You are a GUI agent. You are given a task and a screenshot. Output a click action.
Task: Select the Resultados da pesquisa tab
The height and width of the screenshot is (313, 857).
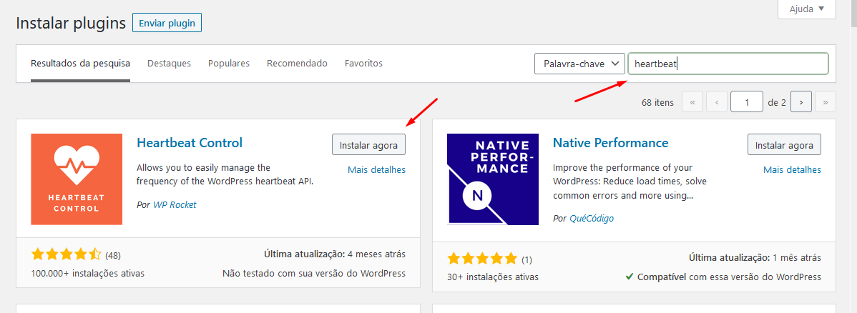tap(80, 64)
